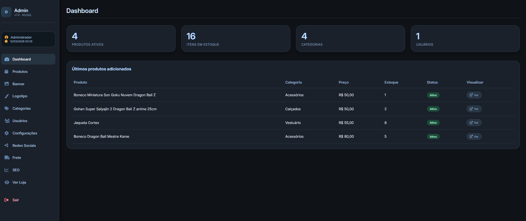Open Ver for Boneco Dragon Ball Mestre Kame
This screenshot has height=221, width=526.
[x=474, y=137]
